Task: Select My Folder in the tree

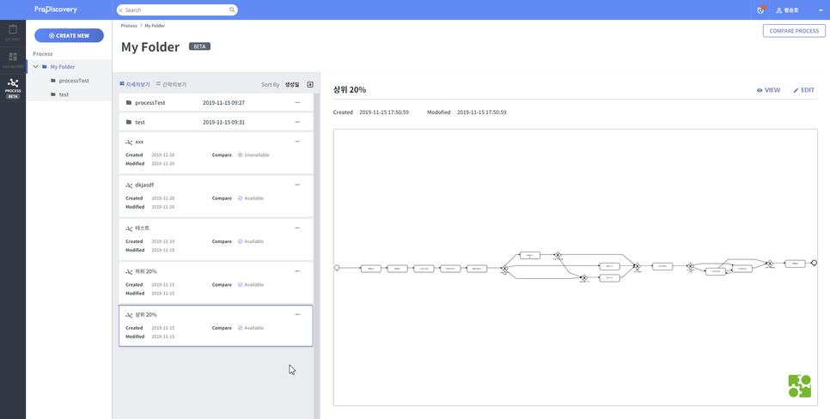Action: tap(63, 67)
